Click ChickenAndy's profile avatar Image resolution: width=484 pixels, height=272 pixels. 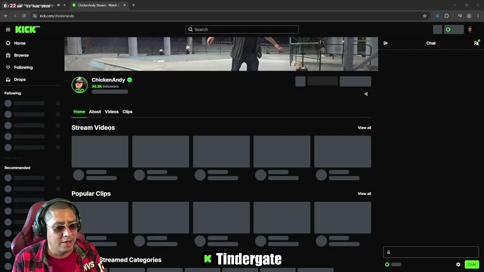[79, 85]
